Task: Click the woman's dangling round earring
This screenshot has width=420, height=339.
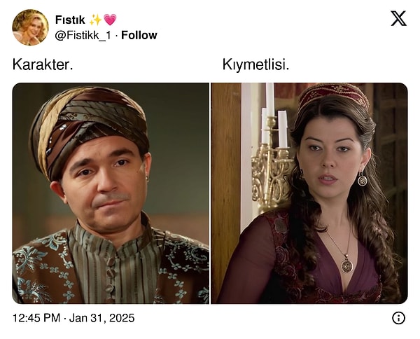Action: pyautogui.click(x=363, y=179)
